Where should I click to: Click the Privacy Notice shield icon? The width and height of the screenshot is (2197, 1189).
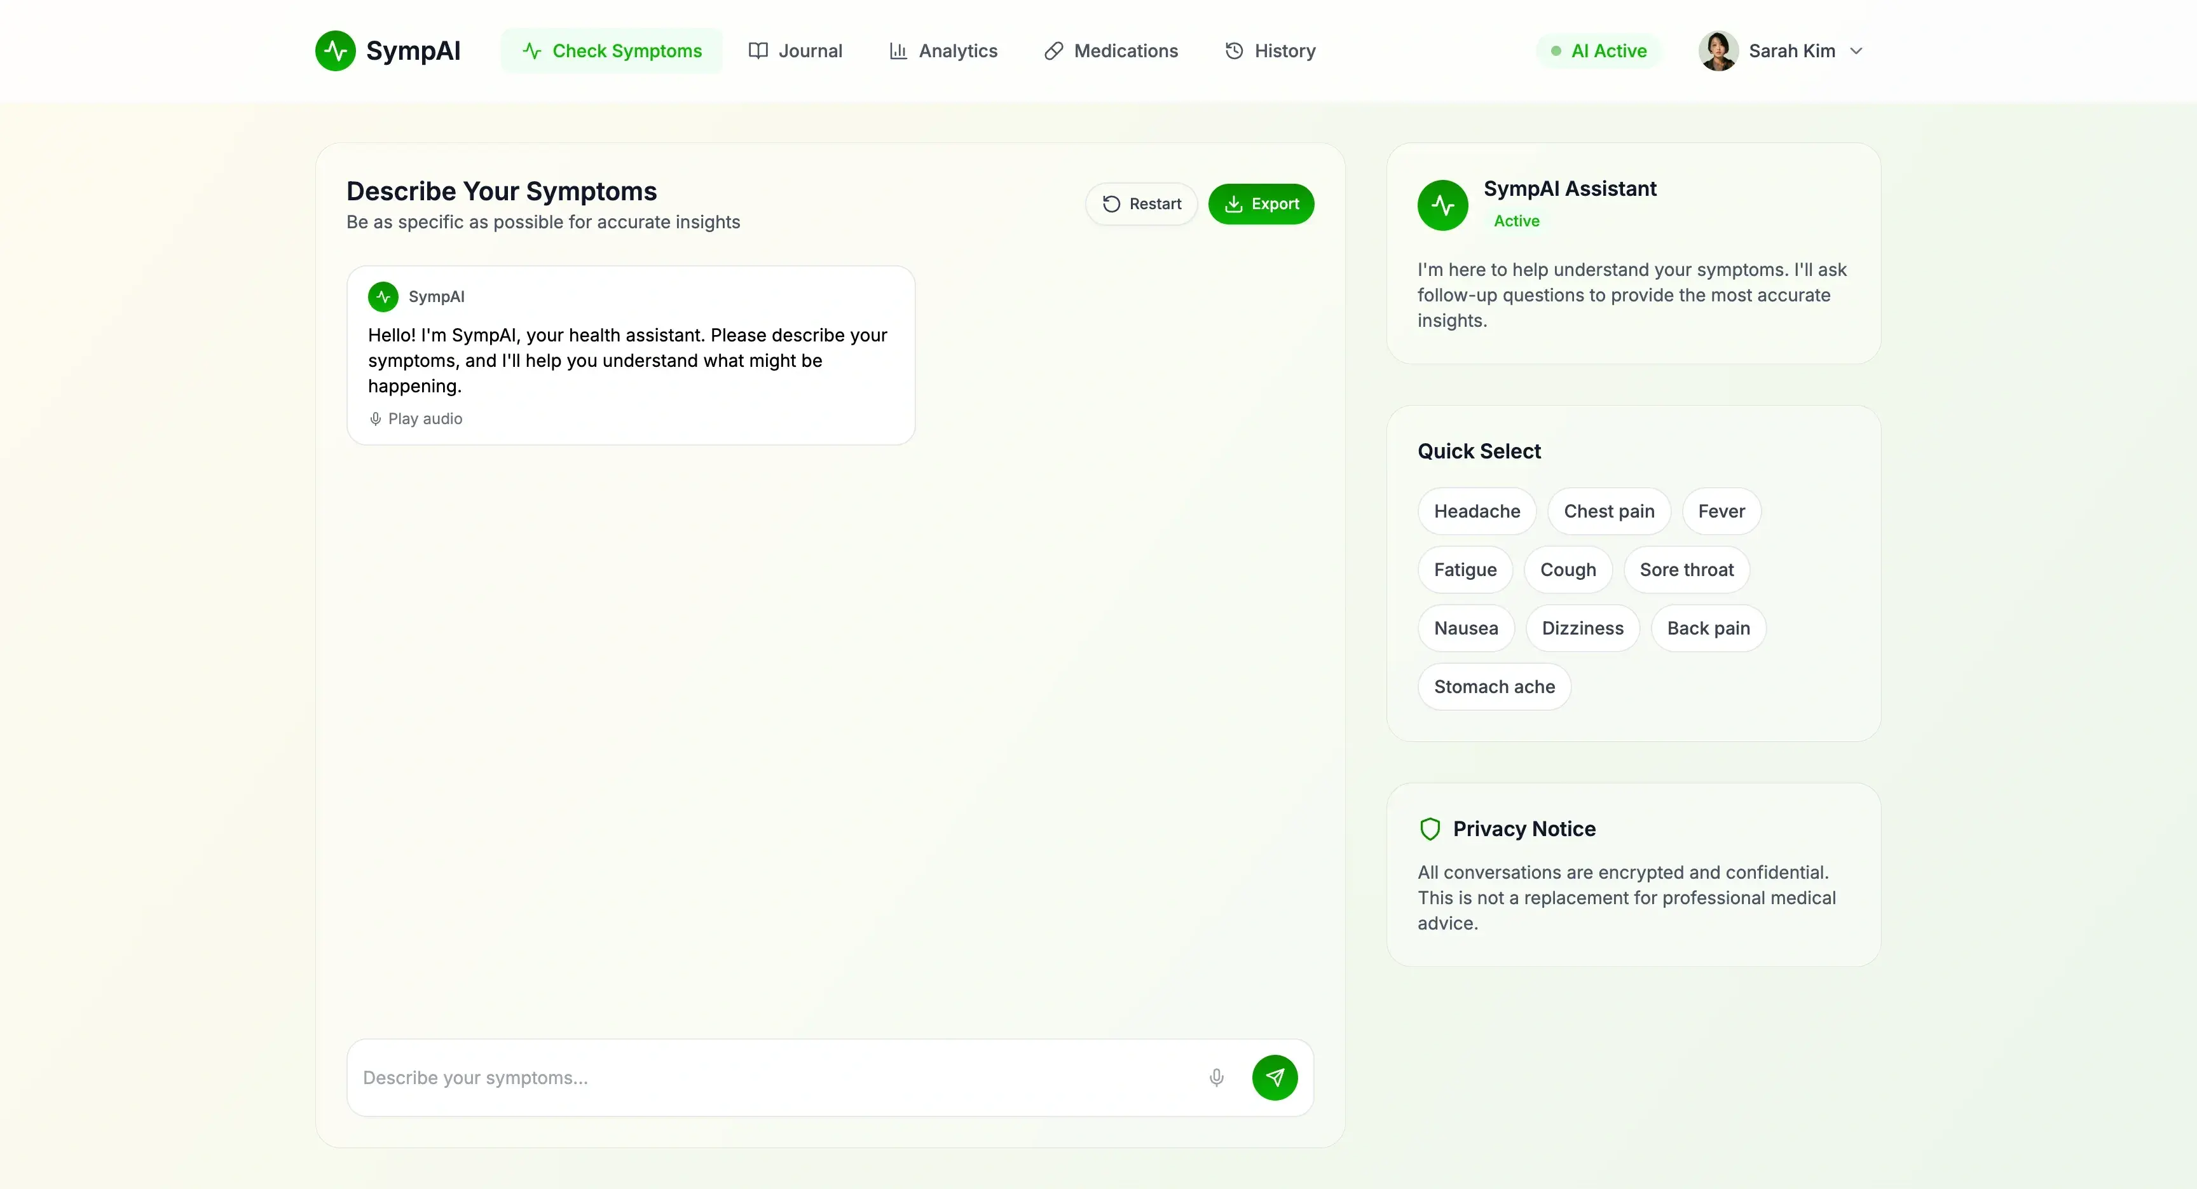pyautogui.click(x=1430, y=828)
